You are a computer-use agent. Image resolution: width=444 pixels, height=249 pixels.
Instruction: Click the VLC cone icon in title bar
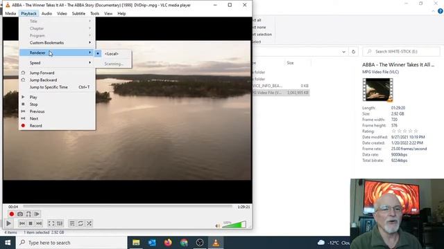8,5
